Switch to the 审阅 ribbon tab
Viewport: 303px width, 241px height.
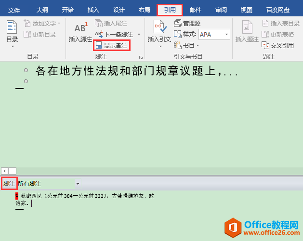[x=221, y=10]
